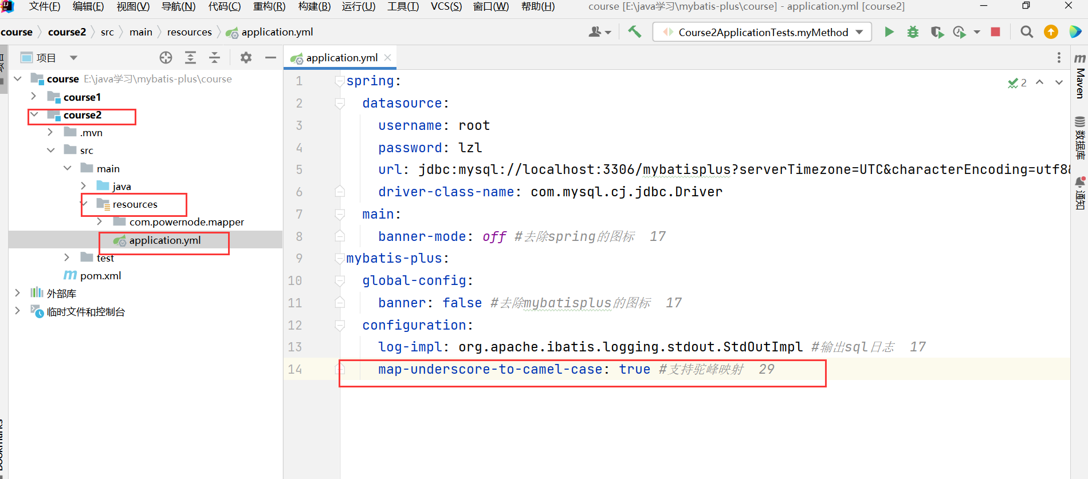The height and width of the screenshot is (479, 1088).
Task: Collapse the main folder
Action: (67, 168)
